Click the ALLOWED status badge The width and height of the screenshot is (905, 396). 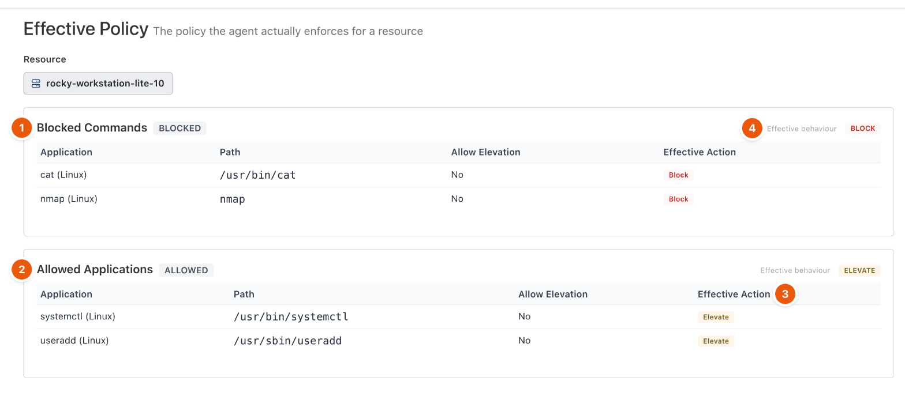click(186, 270)
